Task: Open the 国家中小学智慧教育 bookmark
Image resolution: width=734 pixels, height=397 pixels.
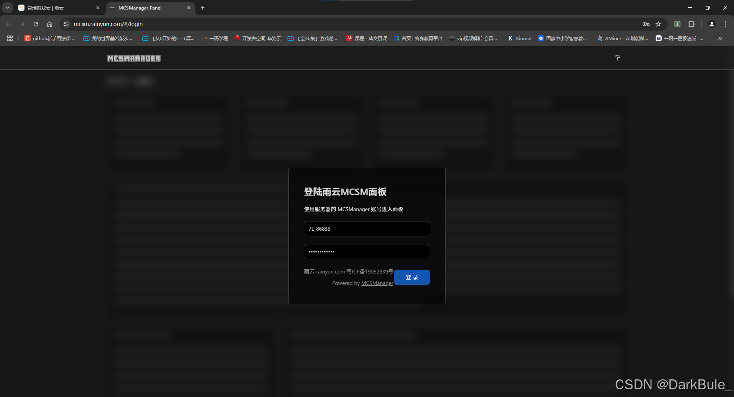Action: point(562,38)
